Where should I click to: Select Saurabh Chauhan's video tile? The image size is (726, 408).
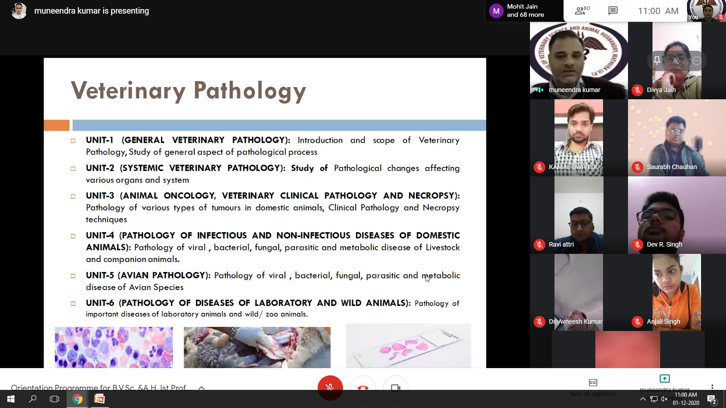[677, 138]
